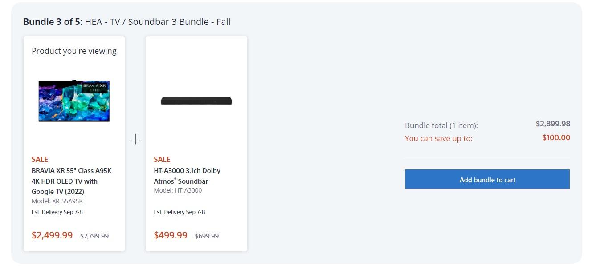The width and height of the screenshot is (592, 266).
Task: Click the SALE label on the soundbar card
Action: 162,159
